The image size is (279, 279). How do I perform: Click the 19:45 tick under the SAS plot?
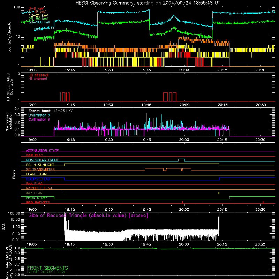tap(146, 244)
